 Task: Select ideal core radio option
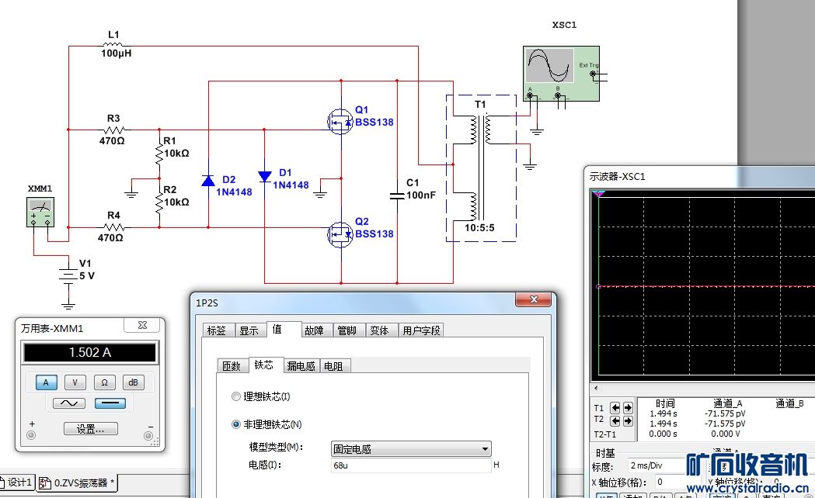236,396
